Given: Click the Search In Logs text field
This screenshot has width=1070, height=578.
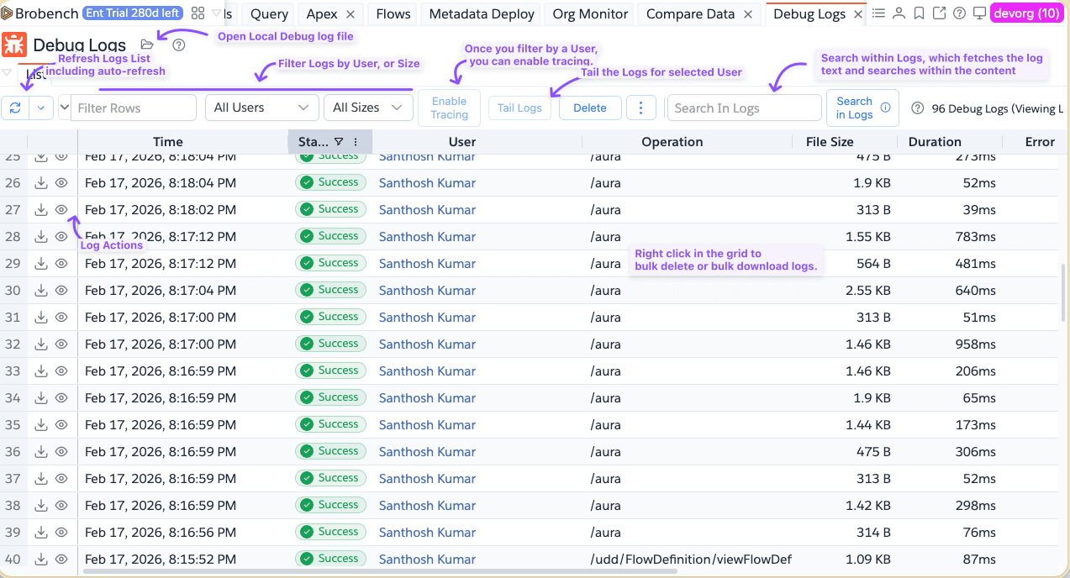Looking at the screenshot, I should [x=744, y=108].
